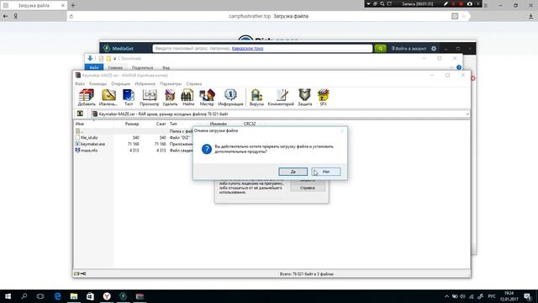538x303 pixels.
Task: Click the Yandex Я home icon
Action: (15, 16)
